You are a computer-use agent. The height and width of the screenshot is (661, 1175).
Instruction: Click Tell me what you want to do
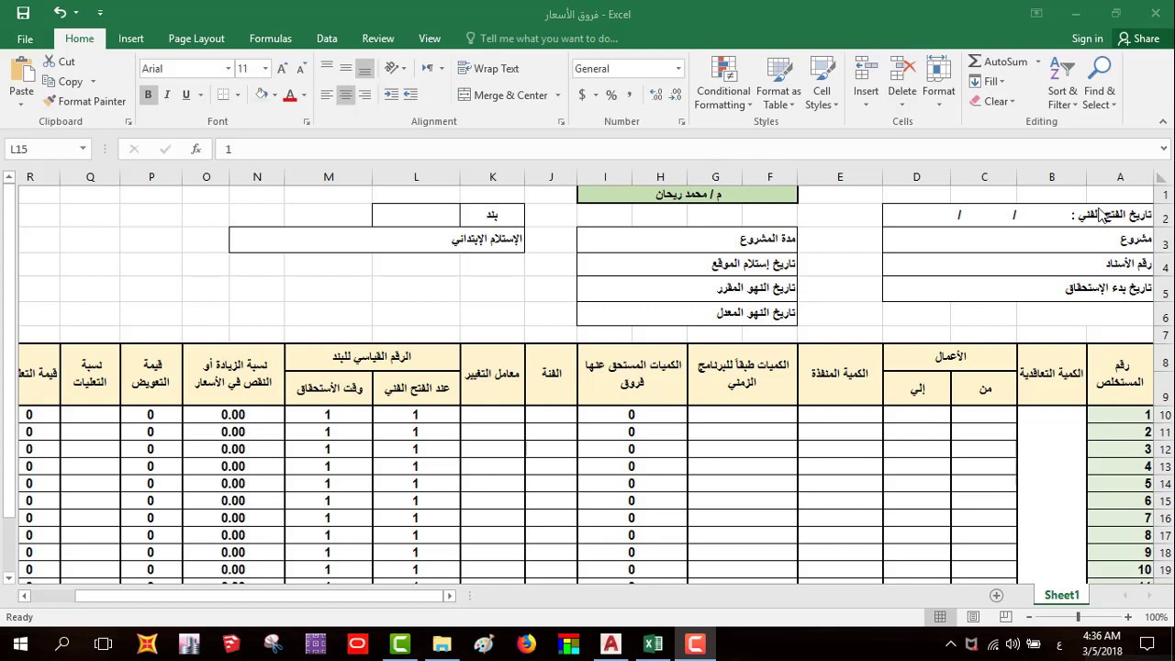click(x=549, y=39)
